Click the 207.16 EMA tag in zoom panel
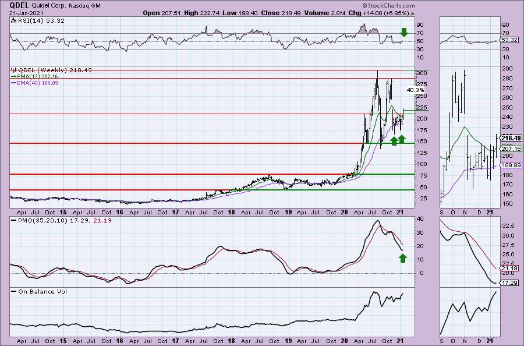The height and width of the screenshot is (346, 524). click(x=510, y=149)
